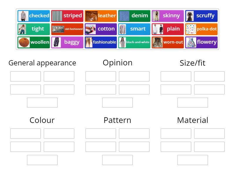Click the first empty slot under Opinion
Screen dimensions: 235x176
pyautogui.click(x=101, y=76)
